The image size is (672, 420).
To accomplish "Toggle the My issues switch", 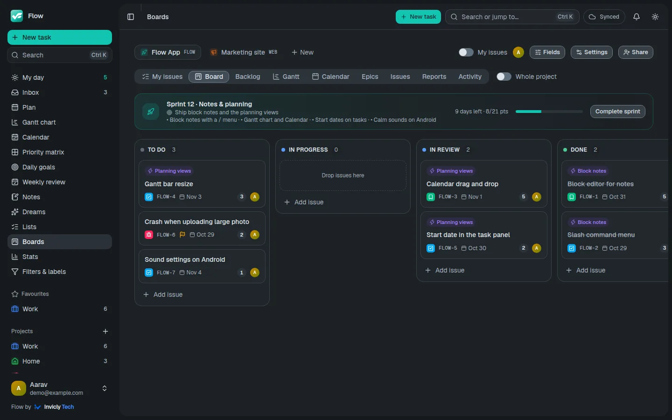I will (466, 52).
